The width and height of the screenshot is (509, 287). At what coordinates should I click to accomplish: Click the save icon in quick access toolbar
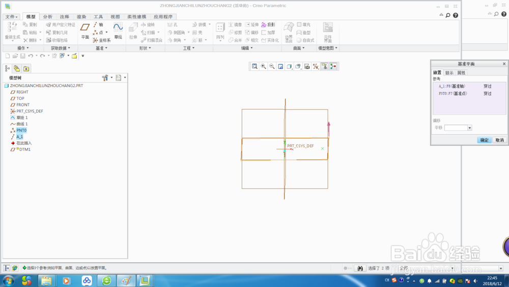[x=23, y=56]
